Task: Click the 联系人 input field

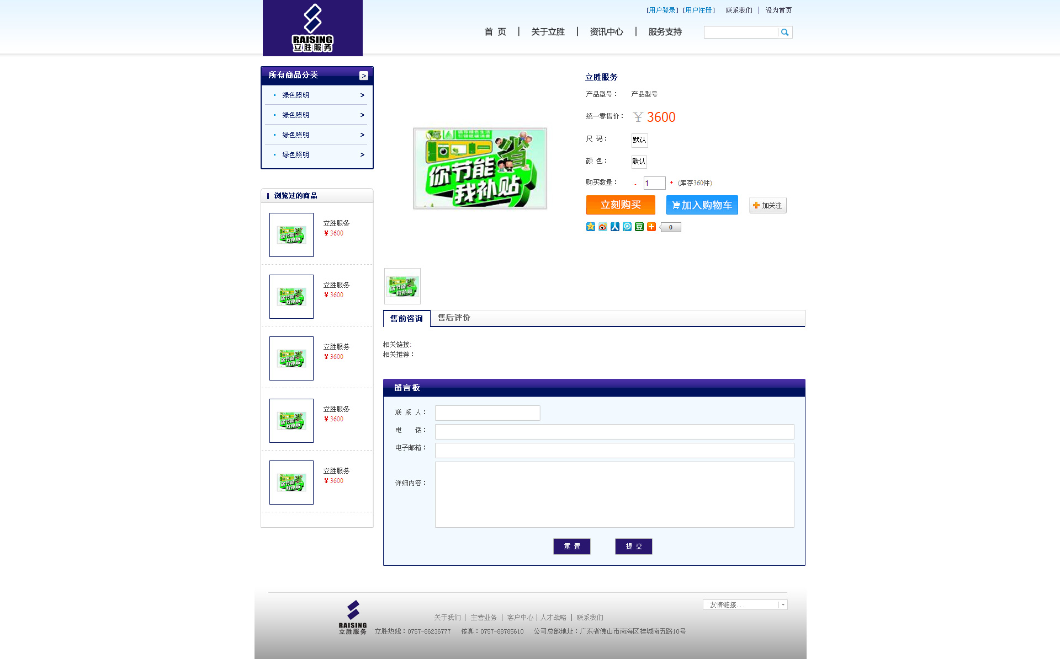Action: click(x=487, y=413)
